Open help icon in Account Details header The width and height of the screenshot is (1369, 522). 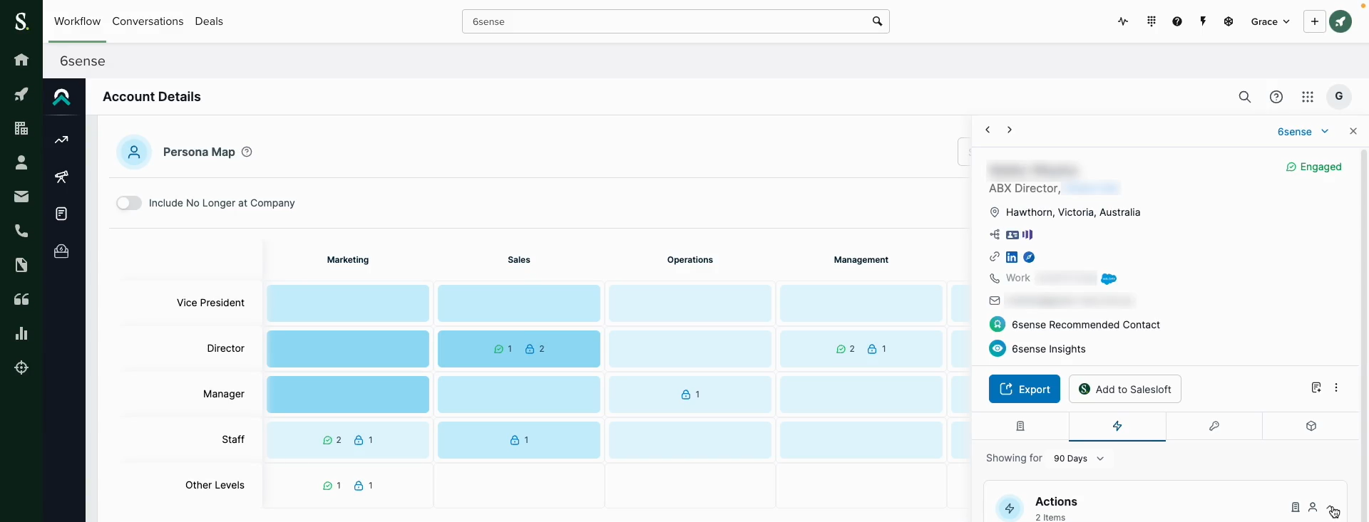pyautogui.click(x=1276, y=97)
